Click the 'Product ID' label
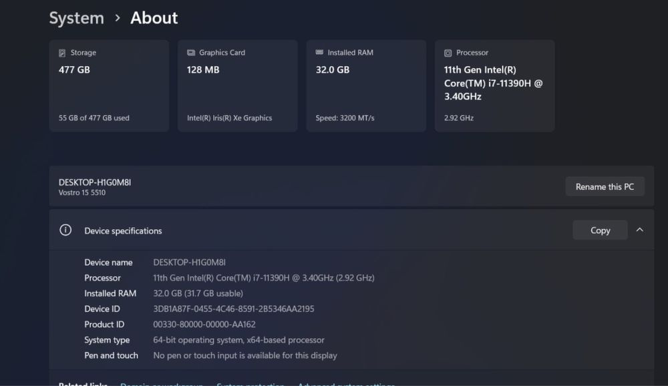 point(104,325)
